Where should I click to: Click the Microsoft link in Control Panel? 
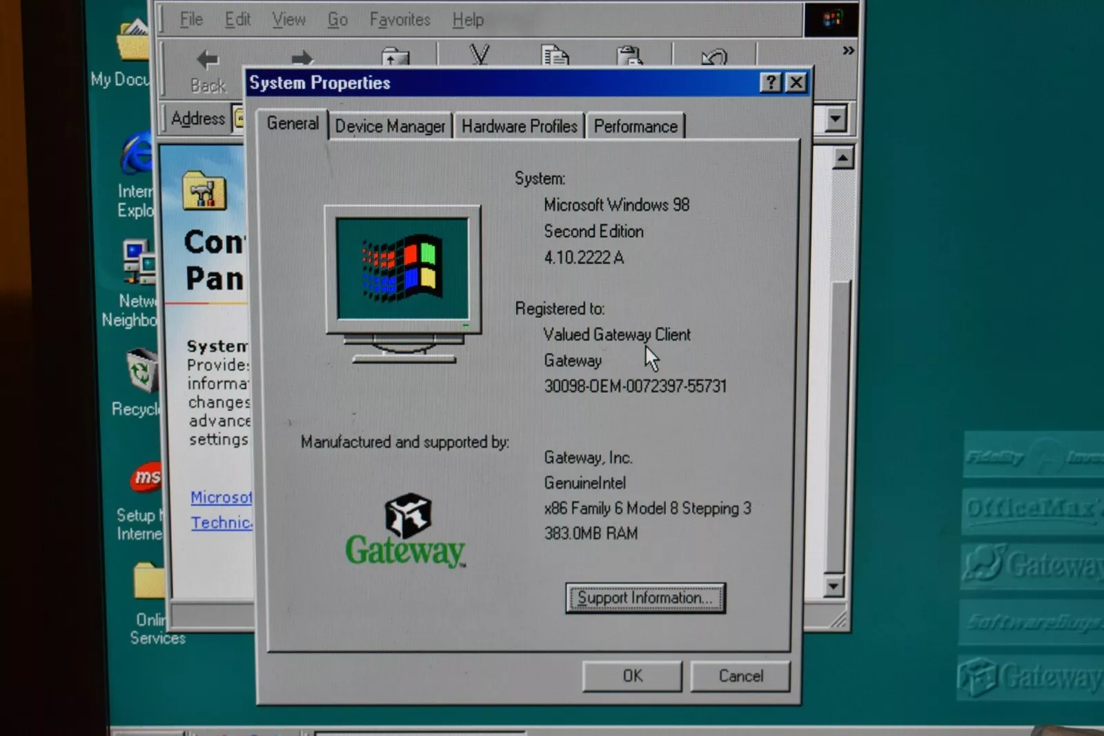coord(221,497)
